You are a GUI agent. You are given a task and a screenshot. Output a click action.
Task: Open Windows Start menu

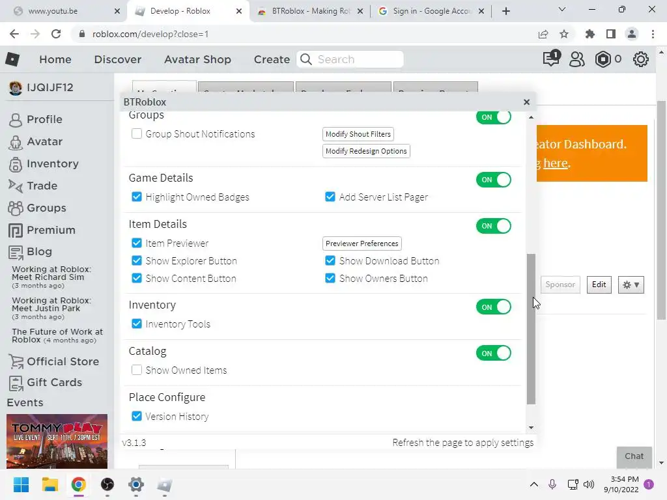pos(21,484)
